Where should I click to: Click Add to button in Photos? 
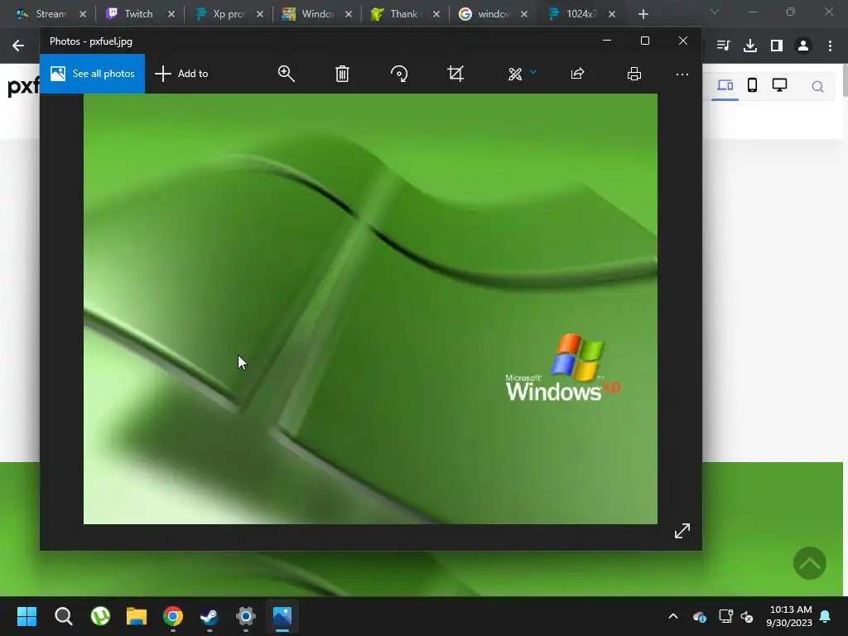[x=181, y=74]
